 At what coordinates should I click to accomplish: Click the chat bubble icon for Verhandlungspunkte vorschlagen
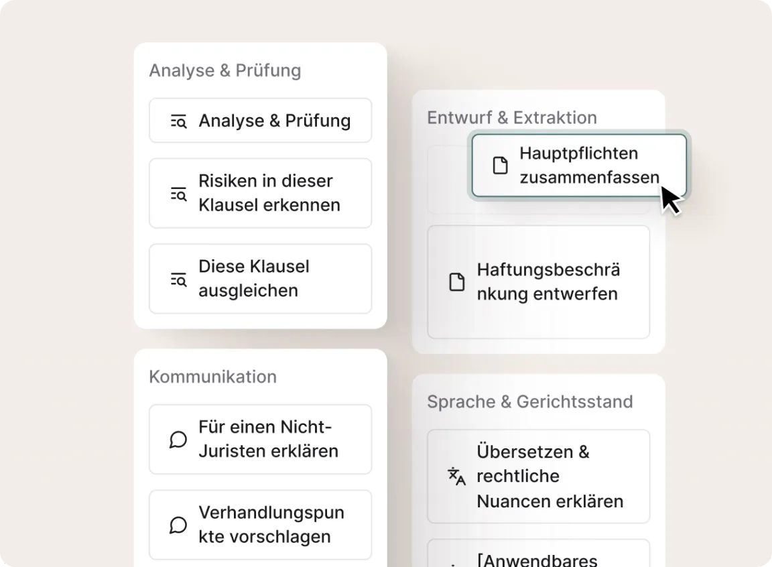[x=178, y=525]
